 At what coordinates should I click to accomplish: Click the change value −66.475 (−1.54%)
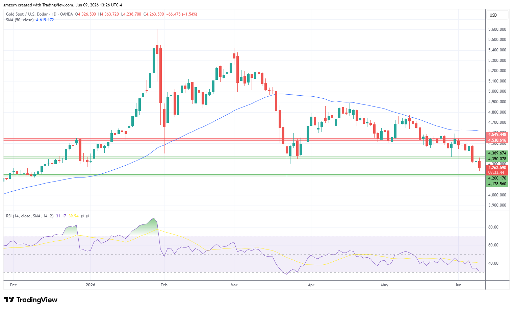click(x=182, y=14)
